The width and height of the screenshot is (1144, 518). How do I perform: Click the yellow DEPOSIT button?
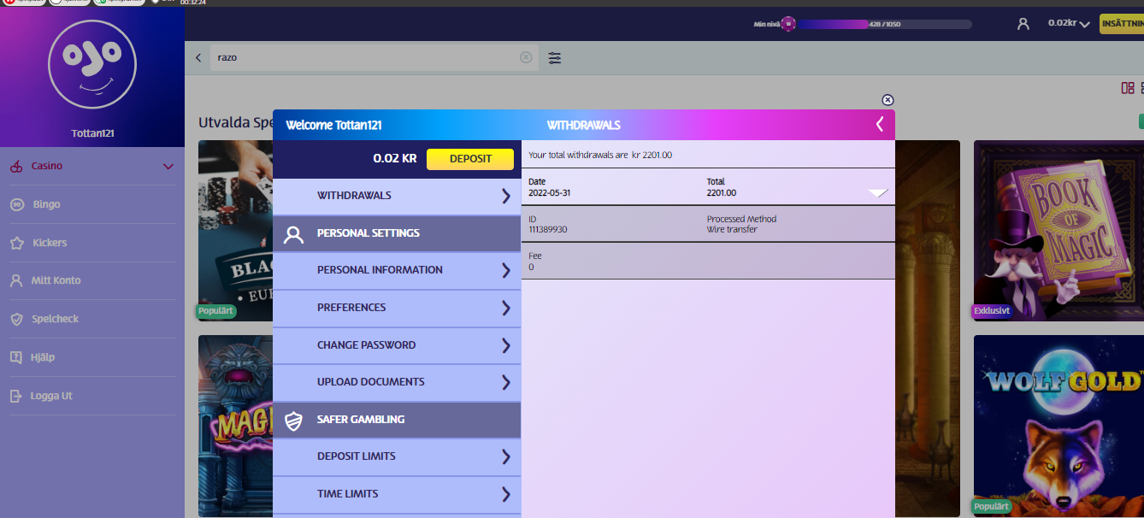pos(470,159)
